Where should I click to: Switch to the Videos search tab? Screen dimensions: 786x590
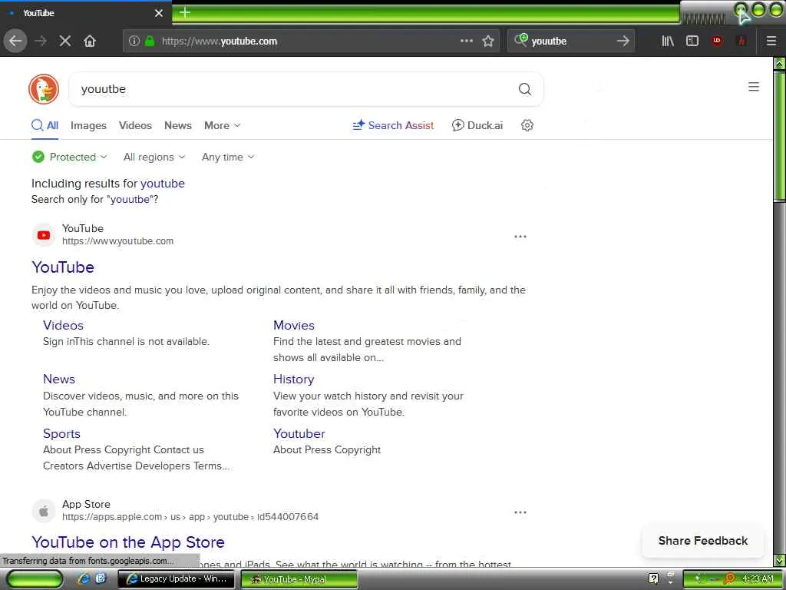point(135,125)
